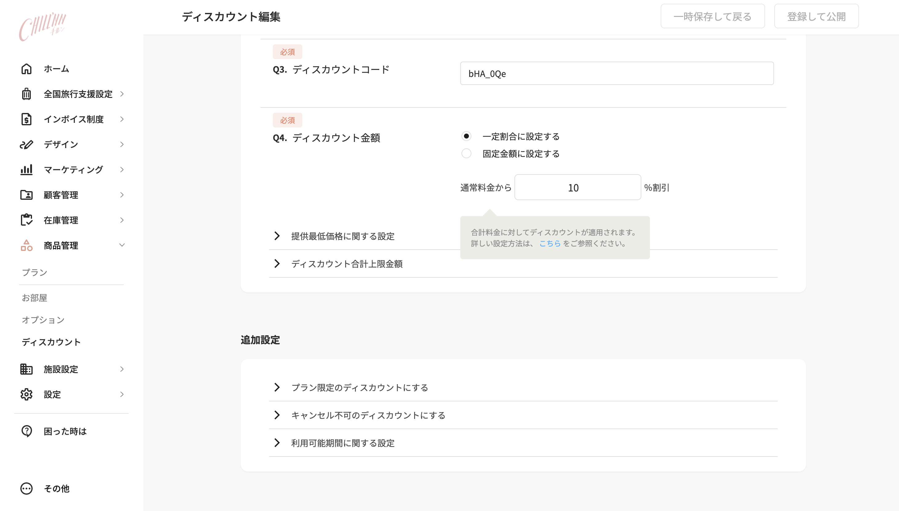Select the ホーム icon in the sidebar
Image resolution: width=899 pixels, height=511 pixels.
[26, 69]
